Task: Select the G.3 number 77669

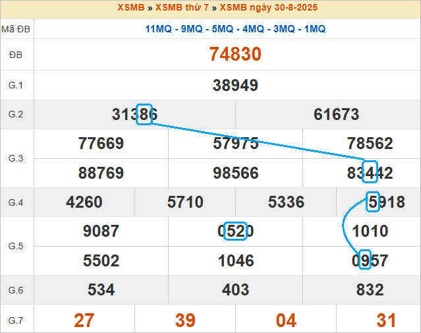Action: pos(101,143)
